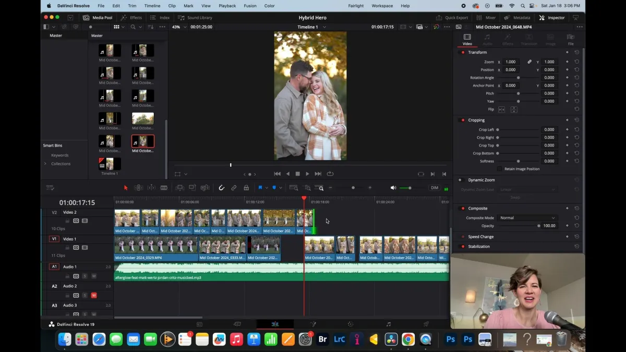Add a blue flag to clip
The image size is (626, 352).
pyautogui.click(x=260, y=188)
